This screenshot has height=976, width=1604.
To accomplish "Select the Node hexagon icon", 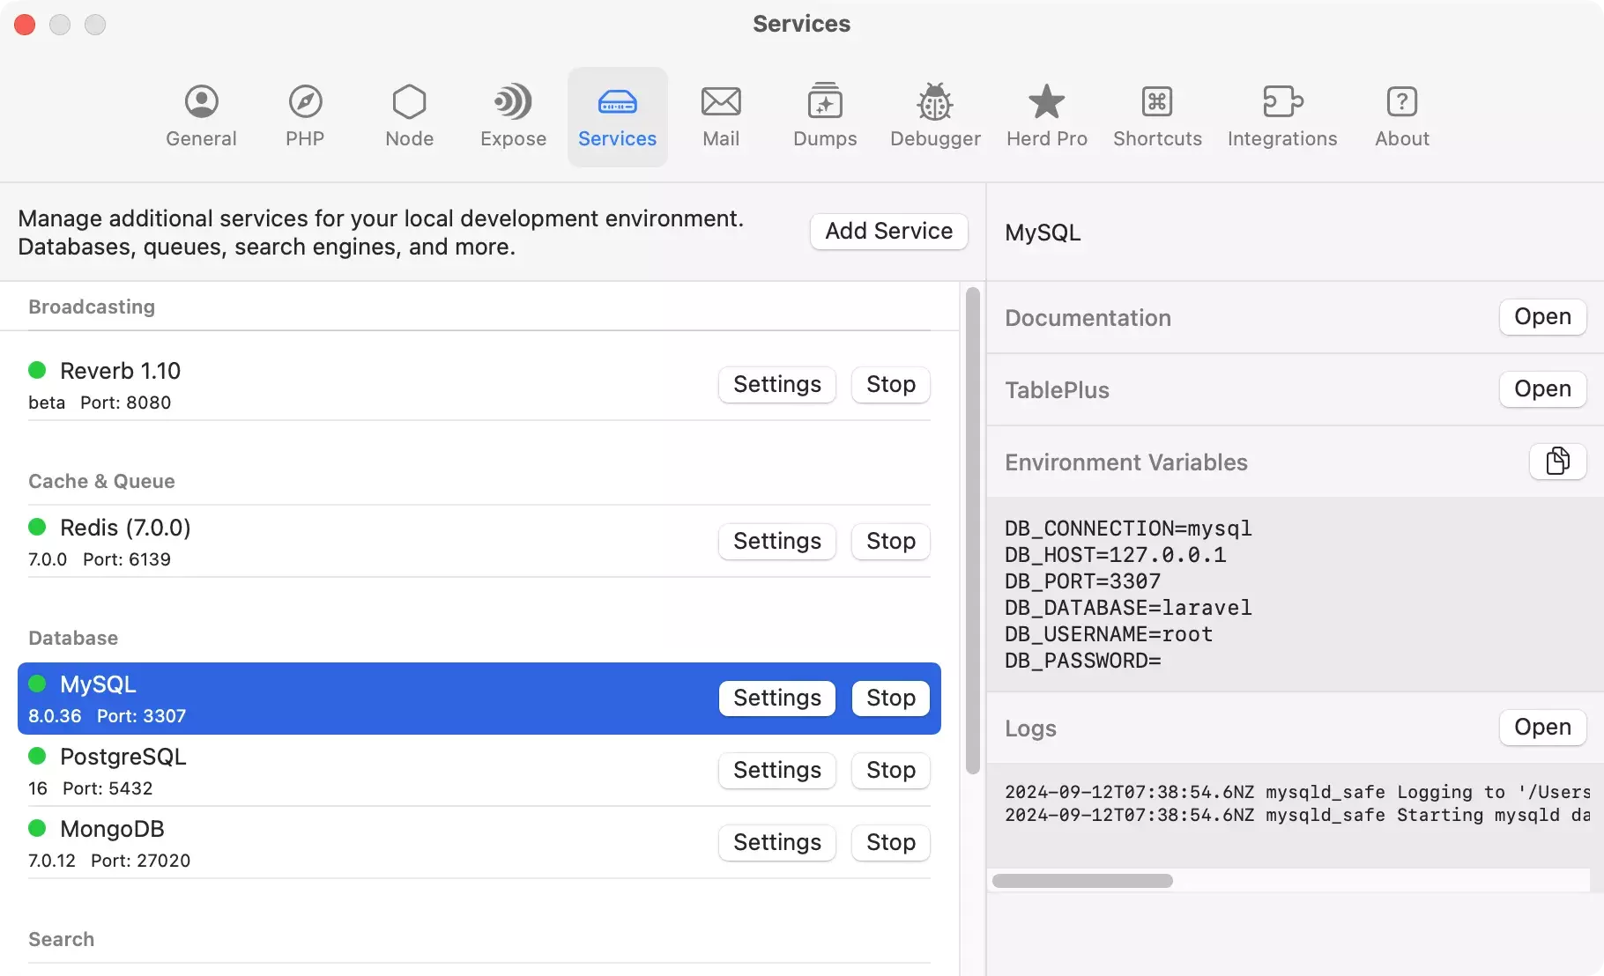I will pyautogui.click(x=409, y=102).
